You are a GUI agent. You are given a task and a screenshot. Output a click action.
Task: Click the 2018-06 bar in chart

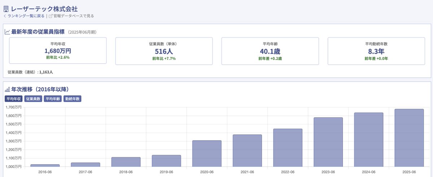pyautogui.click(x=126, y=162)
